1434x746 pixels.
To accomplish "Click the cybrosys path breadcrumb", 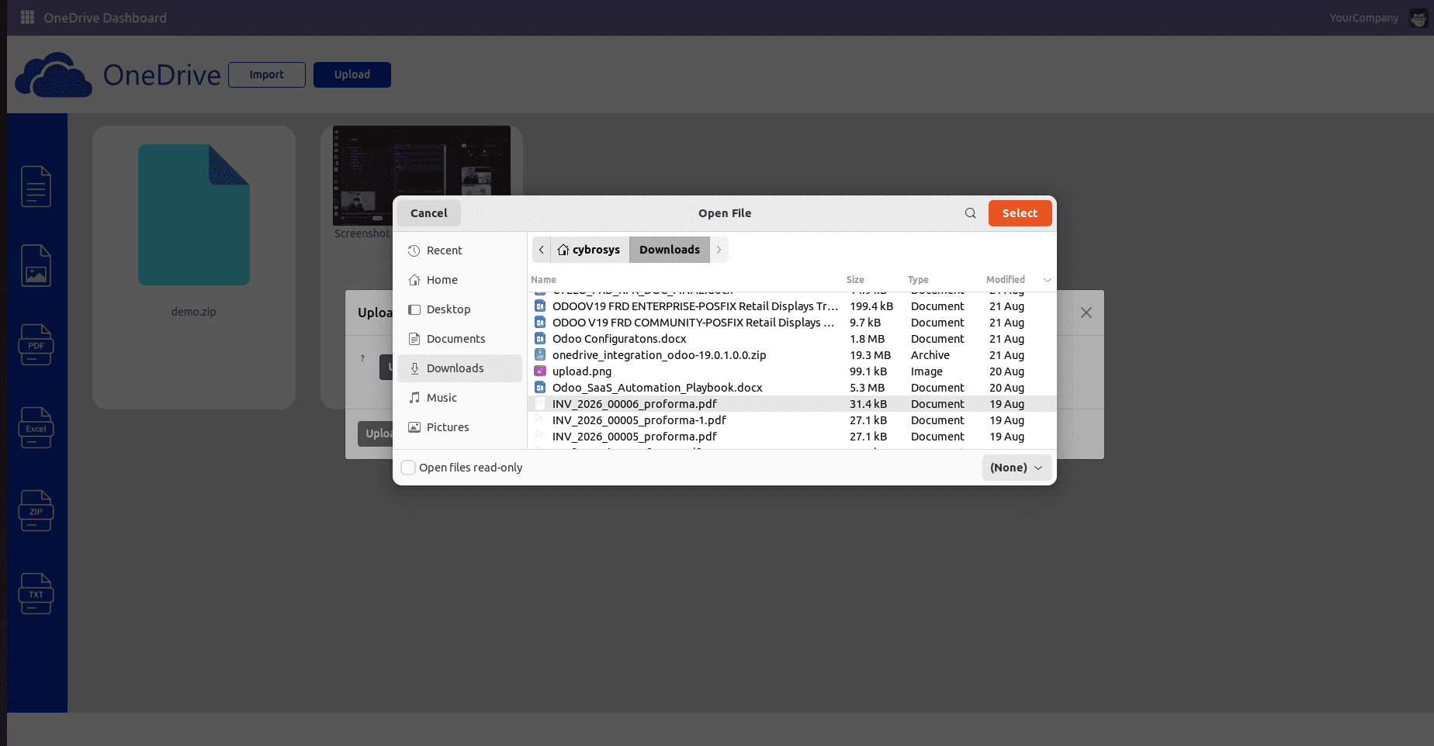I will pyautogui.click(x=590, y=250).
